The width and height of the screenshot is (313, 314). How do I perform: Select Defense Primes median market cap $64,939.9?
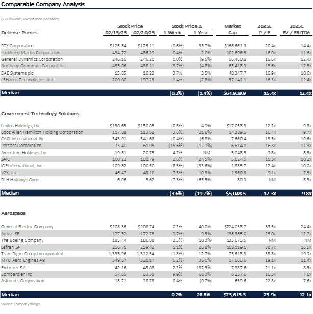pyautogui.click(x=234, y=93)
